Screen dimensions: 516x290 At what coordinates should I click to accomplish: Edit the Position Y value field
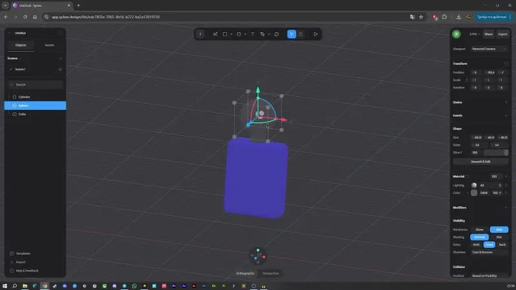pyautogui.click(x=491, y=73)
